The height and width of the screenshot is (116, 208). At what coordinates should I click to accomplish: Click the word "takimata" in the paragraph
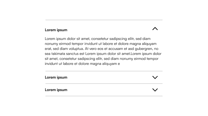(58, 54)
